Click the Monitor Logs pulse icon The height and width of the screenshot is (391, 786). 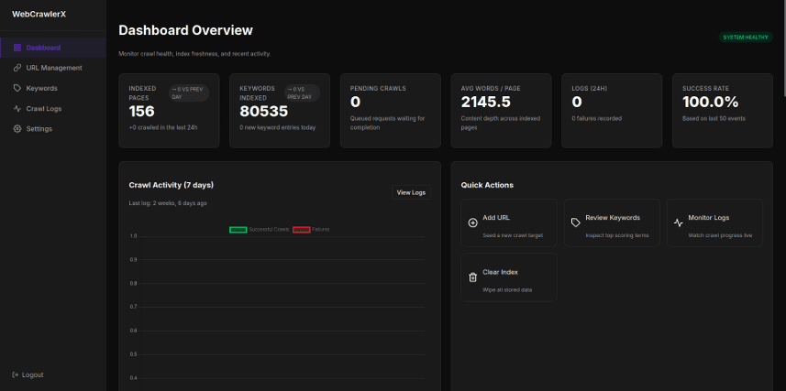tap(678, 223)
